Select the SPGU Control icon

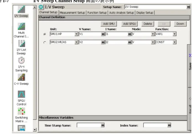tap(21, 94)
